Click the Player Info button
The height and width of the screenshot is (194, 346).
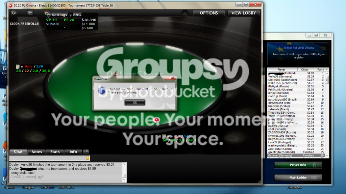[298, 165]
